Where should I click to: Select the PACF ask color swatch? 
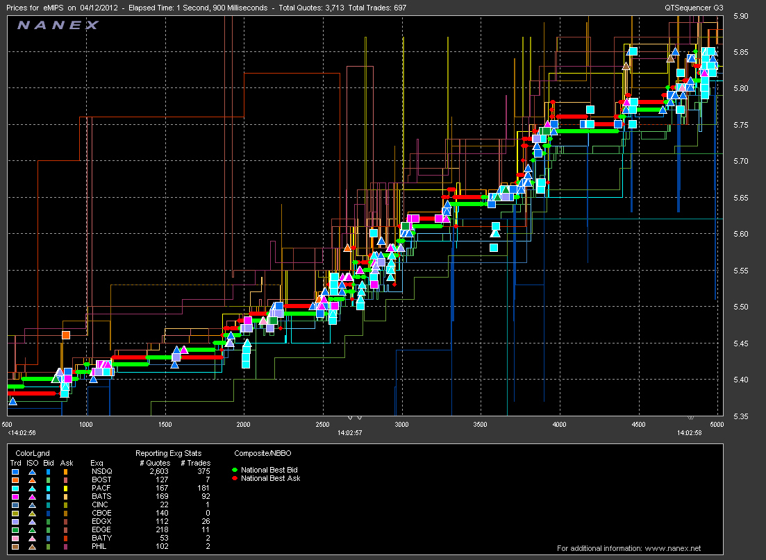(x=65, y=489)
